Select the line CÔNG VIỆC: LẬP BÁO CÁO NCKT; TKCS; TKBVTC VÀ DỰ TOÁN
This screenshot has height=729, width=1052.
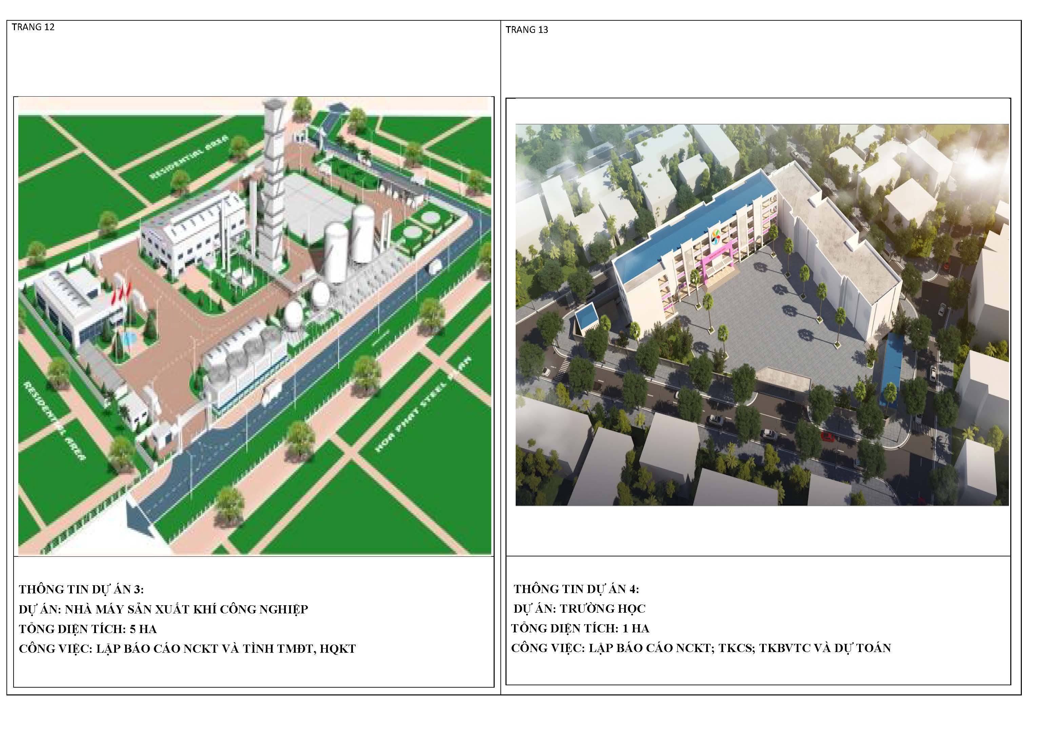(x=701, y=648)
